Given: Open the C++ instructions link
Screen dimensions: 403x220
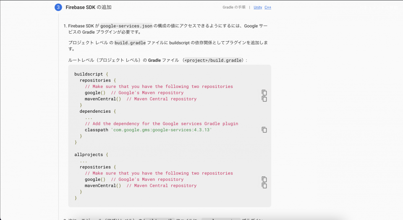Looking at the screenshot, I should [268, 7].
